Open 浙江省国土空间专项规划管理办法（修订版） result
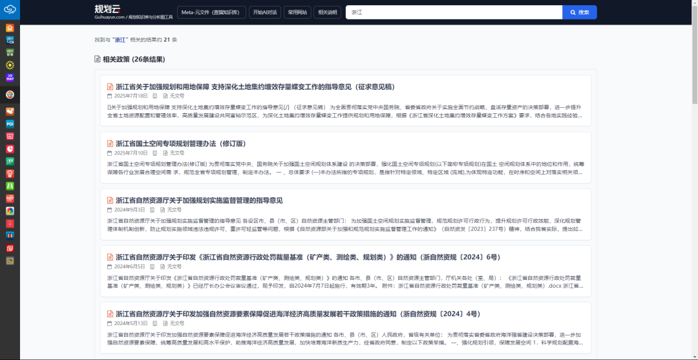 tap(180, 143)
